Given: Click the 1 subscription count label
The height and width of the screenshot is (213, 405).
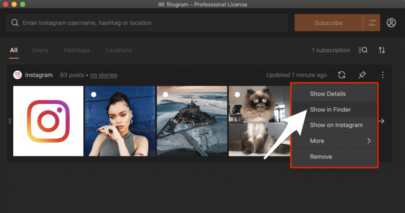Looking at the screenshot, I should (331, 50).
